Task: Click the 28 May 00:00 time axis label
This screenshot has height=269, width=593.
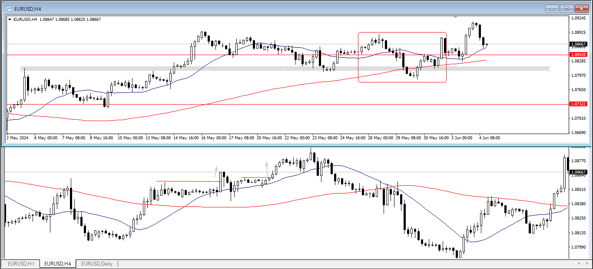Action: pyautogui.click(x=380, y=138)
